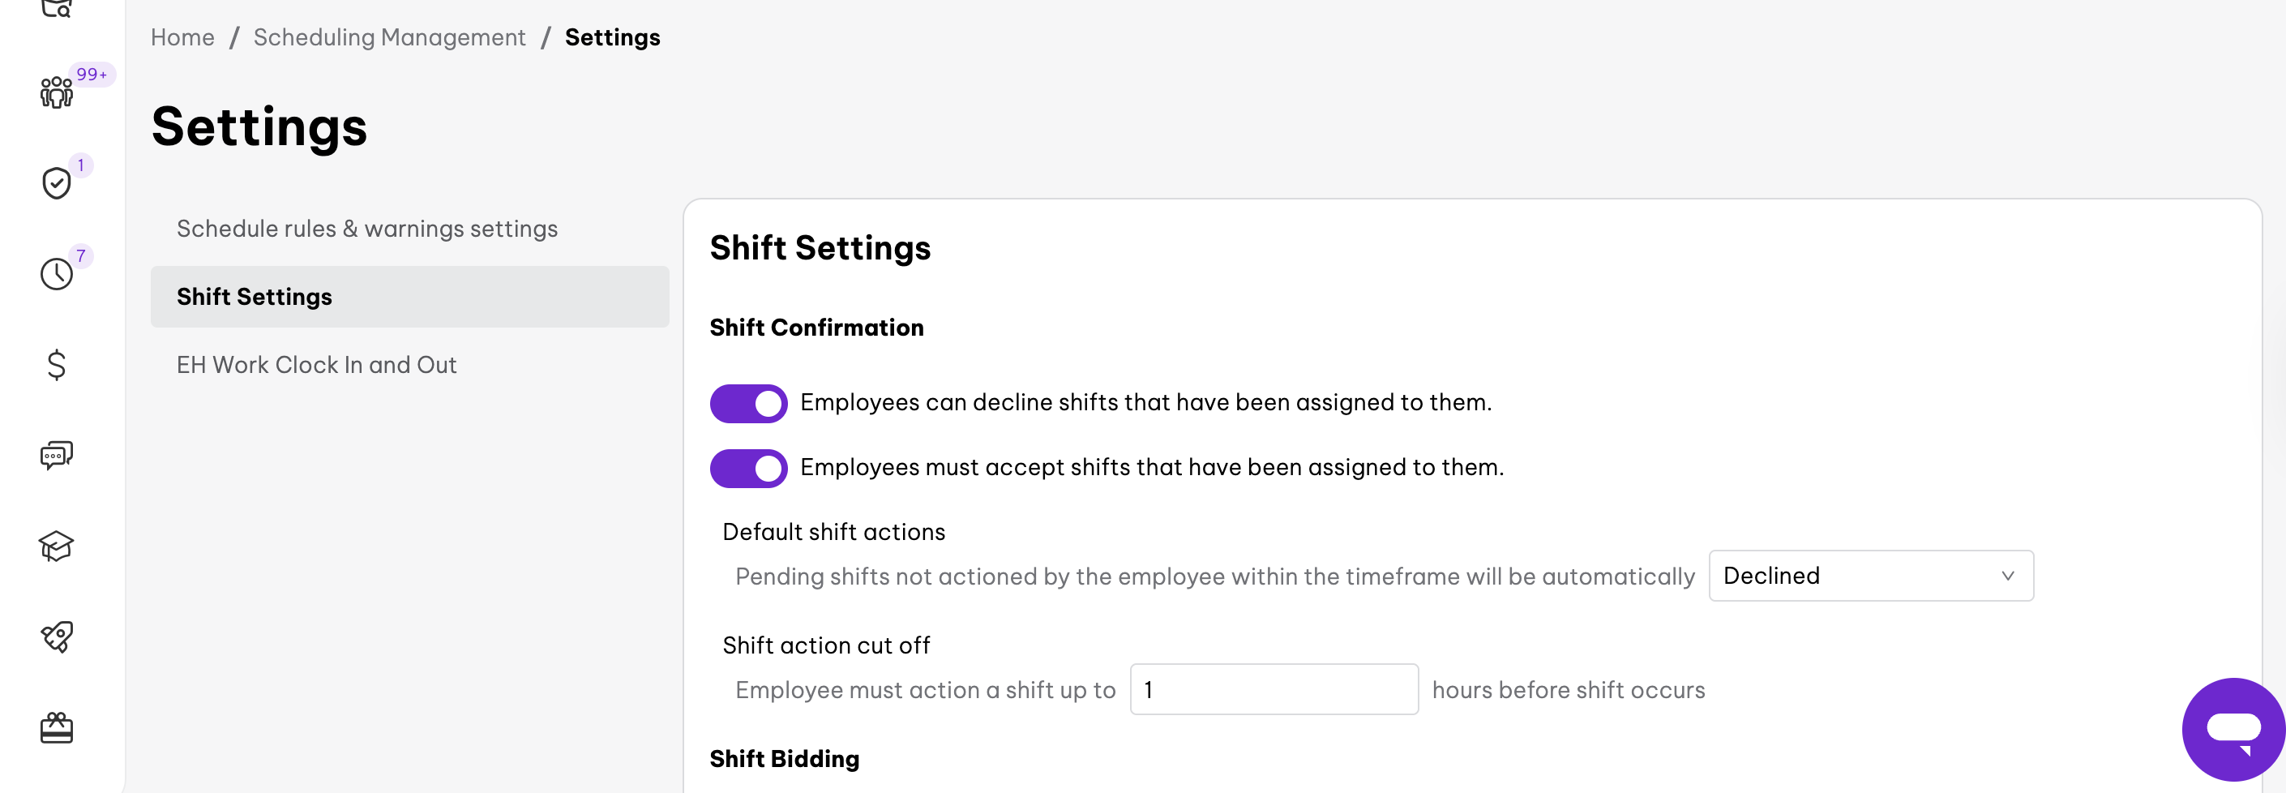This screenshot has height=793, width=2286.
Task: Click the shield checkmark sidebar icon
Action: pyautogui.click(x=57, y=183)
